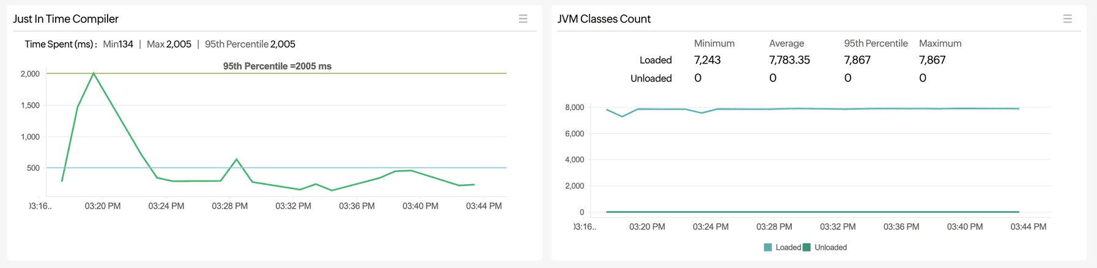The height and width of the screenshot is (268, 1097).
Task: Click the Average column header
Action: [x=786, y=43]
